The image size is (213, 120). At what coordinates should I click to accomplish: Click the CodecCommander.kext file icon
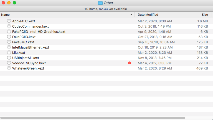click(9, 26)
